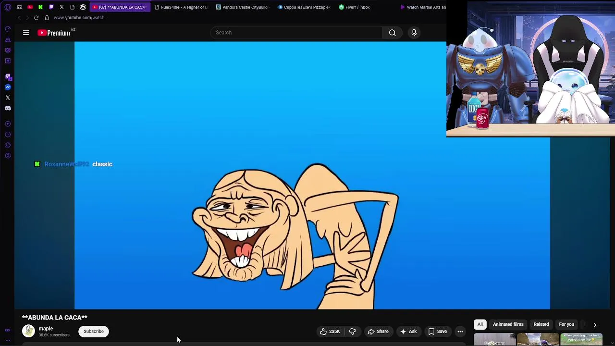This screenshot has width=615, height=346.
Task: Open the maple channel name link
Action: 46,329
